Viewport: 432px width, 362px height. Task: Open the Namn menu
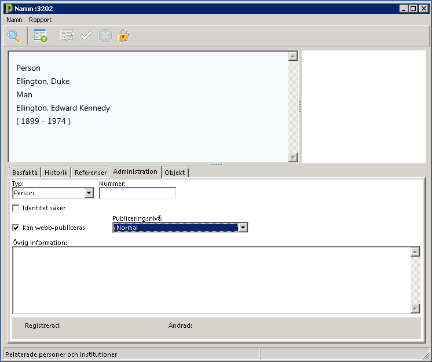(14, 20)
